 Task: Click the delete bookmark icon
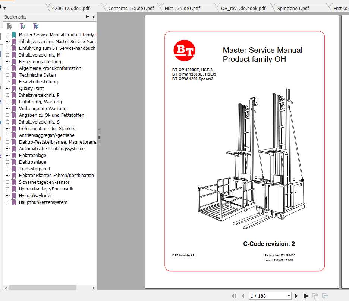click(x=10, y=26)
